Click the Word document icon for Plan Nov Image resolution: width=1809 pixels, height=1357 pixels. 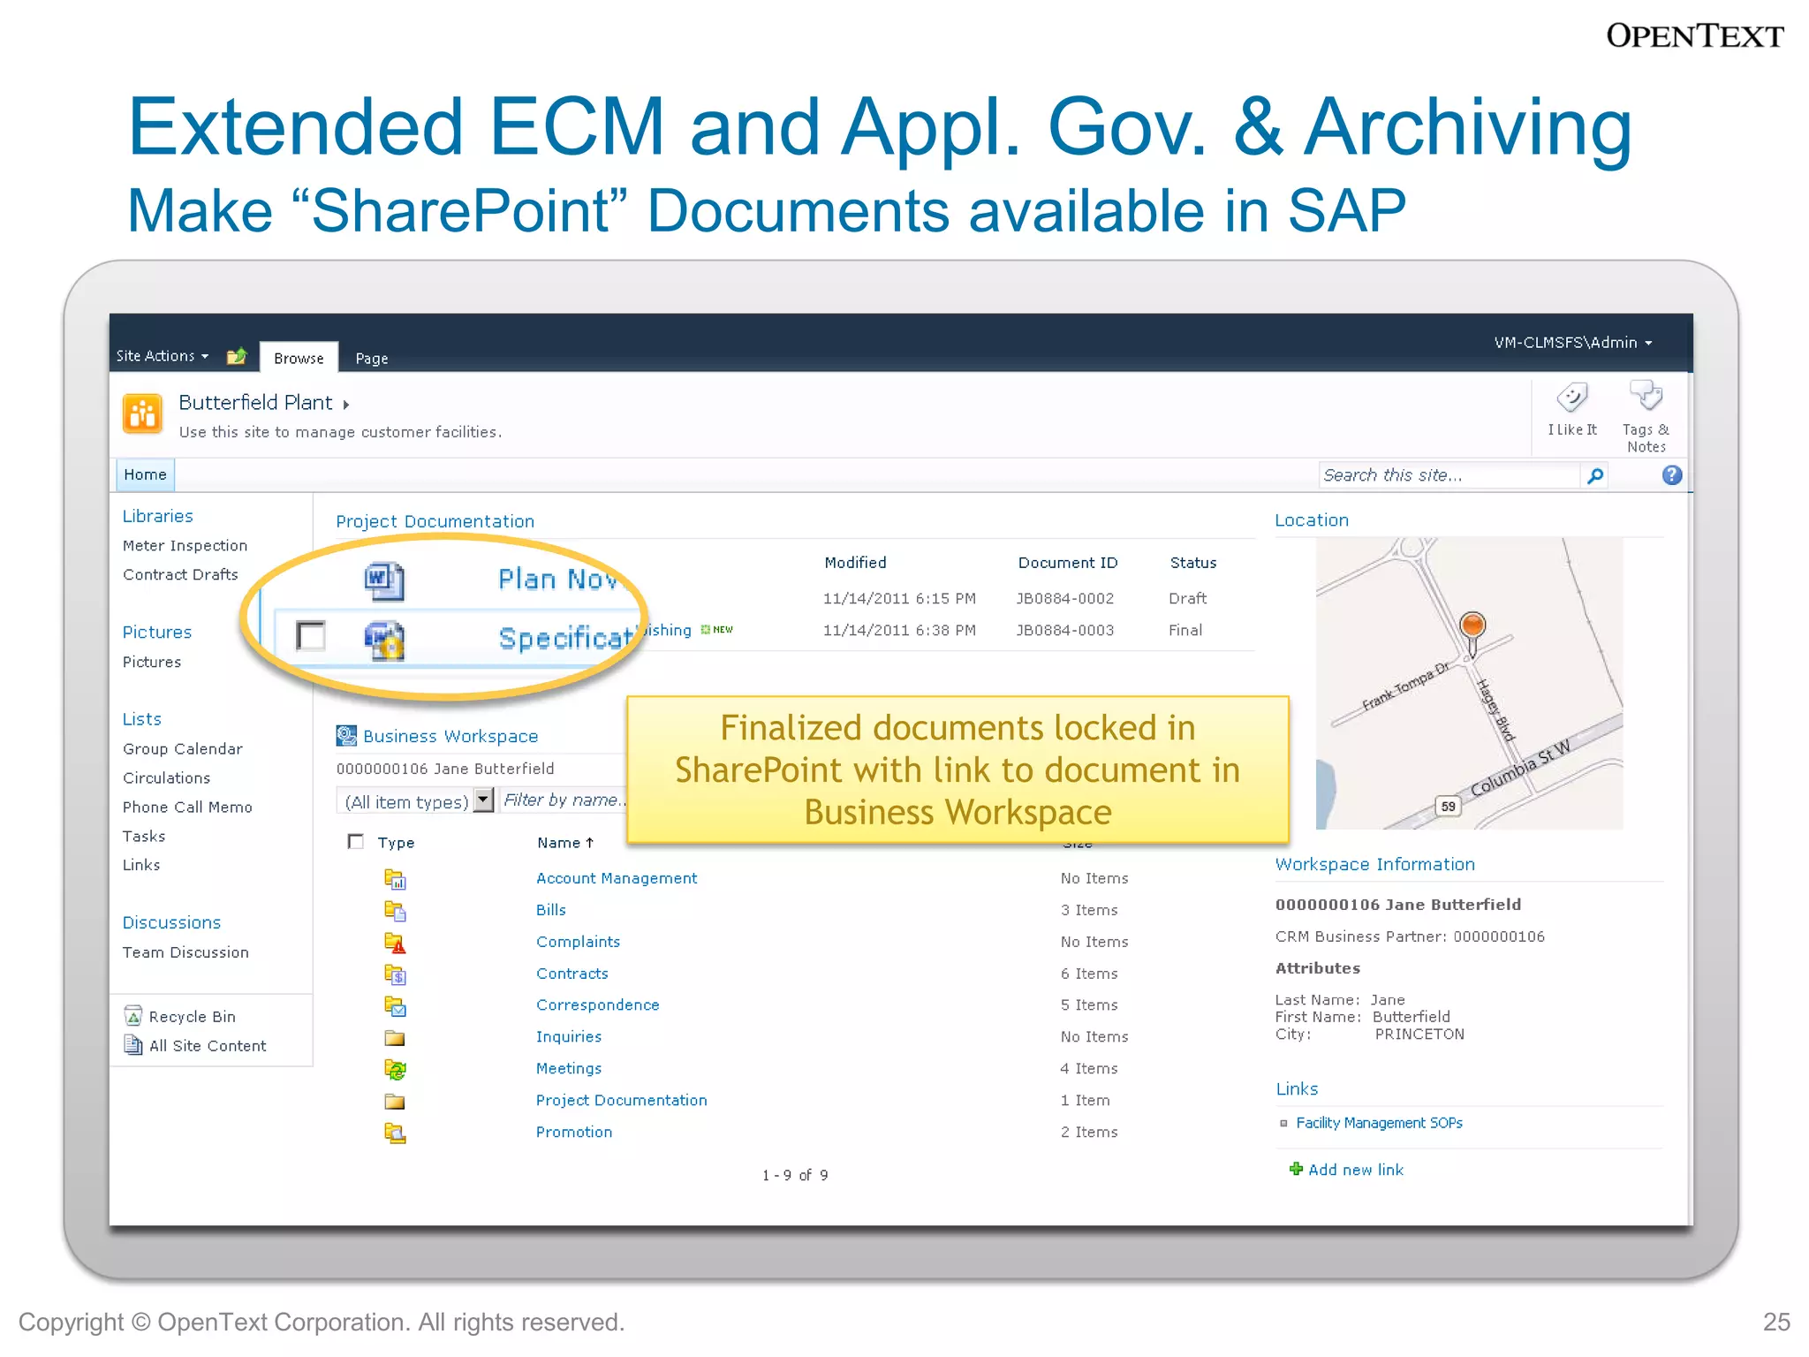coord(384,581)
